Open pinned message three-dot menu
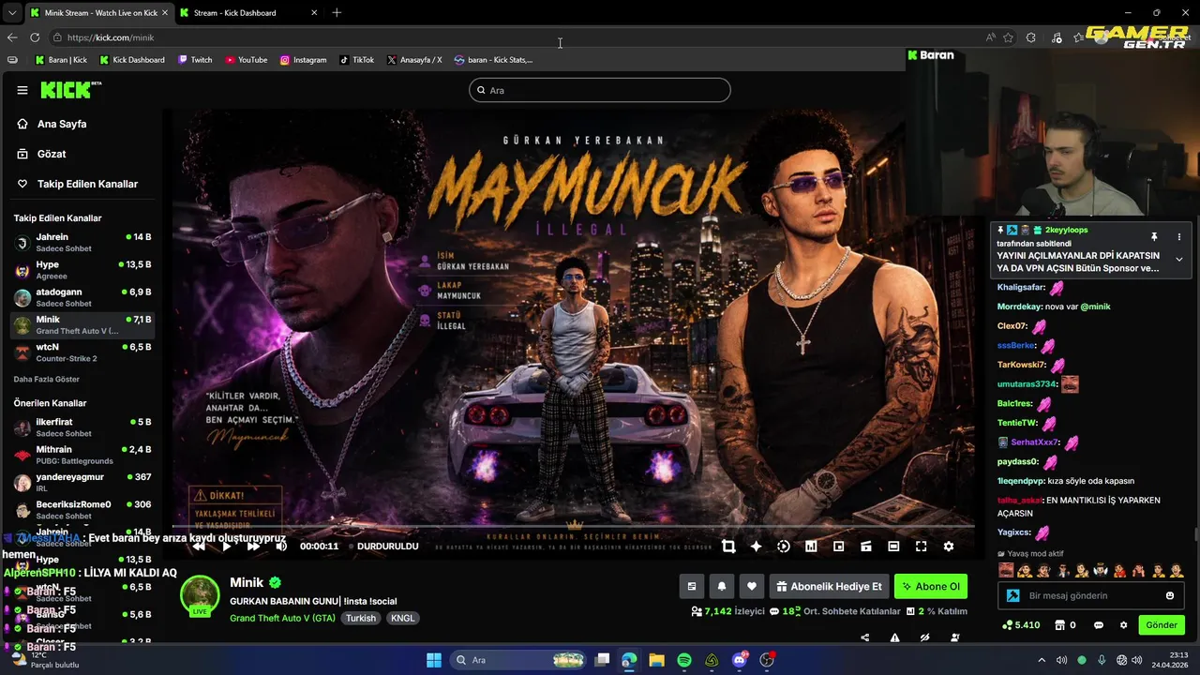The image size is (1200, 675). (x=1179, y=237)
